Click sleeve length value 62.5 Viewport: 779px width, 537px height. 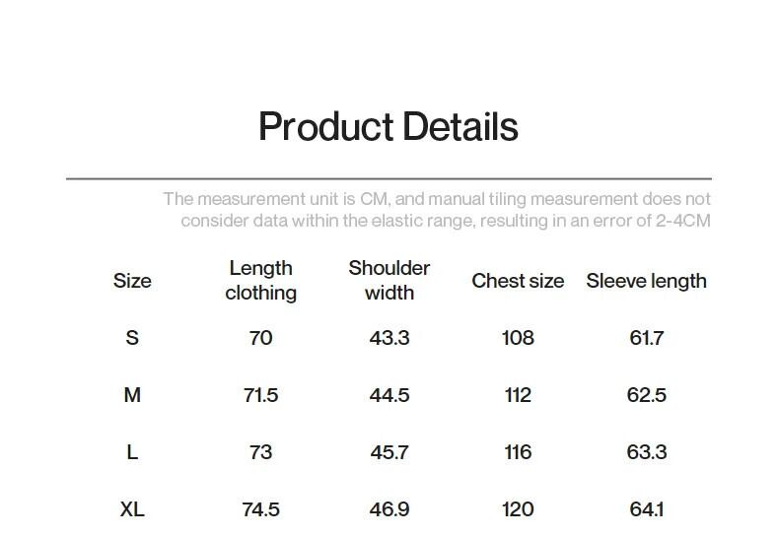[x=646, y=395]
